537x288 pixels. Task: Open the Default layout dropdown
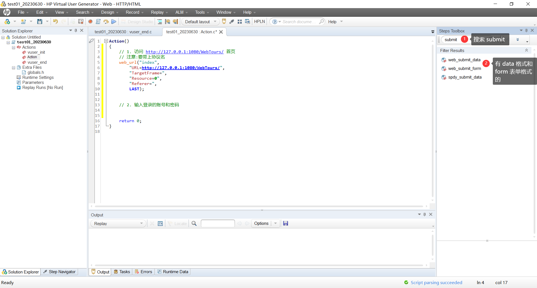[201, 22]
